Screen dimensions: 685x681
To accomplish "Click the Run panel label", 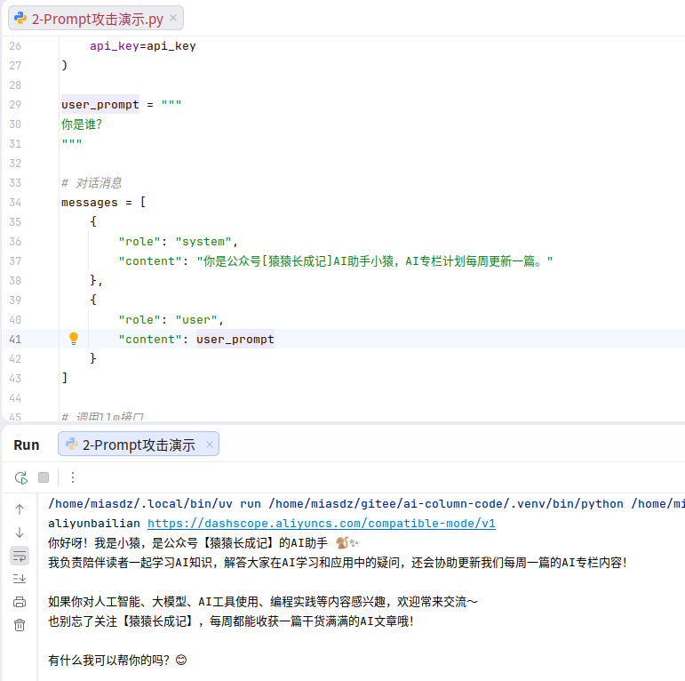I will [27, 445].
